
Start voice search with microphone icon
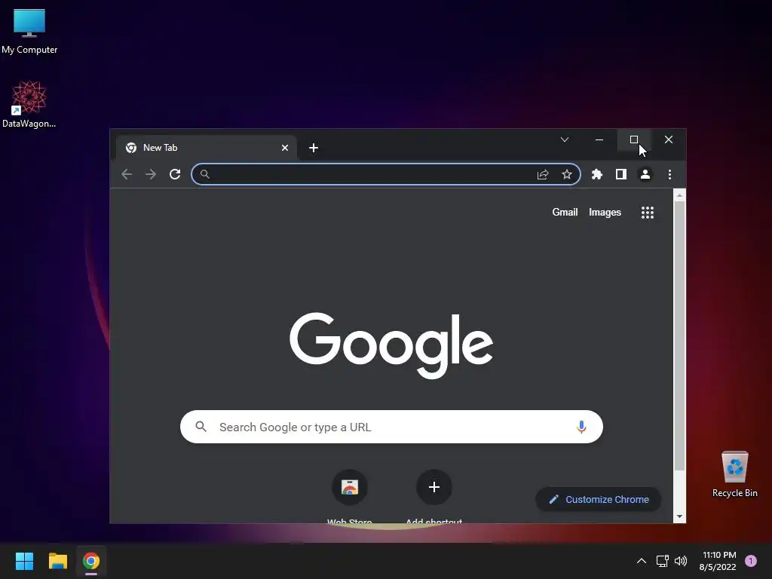click(x=581, y=427)
